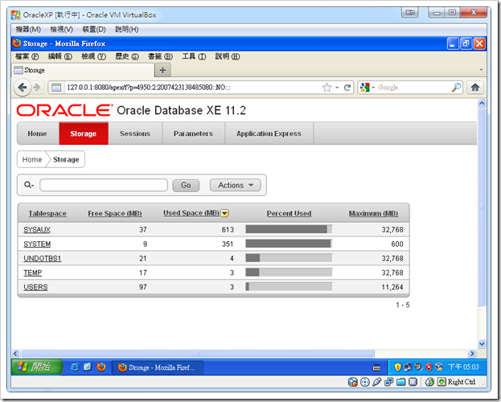
Task: Click SYSAUX percent used bar
Action: (x=289, y=229)
